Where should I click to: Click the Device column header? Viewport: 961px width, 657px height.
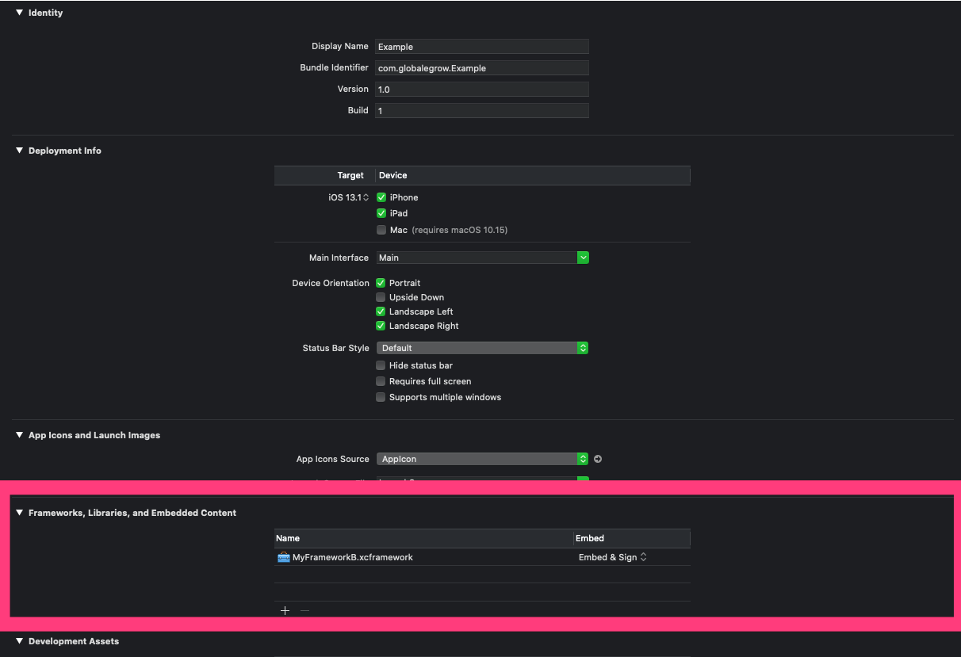tap(533, 175)
